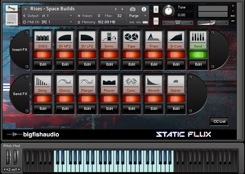This screenshot has height=174, width=245.
Task: Click the Chorus effect icon
Action: [x=65, y=82]
